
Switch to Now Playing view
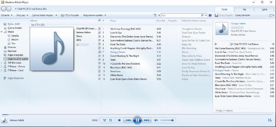pos(270,120)
